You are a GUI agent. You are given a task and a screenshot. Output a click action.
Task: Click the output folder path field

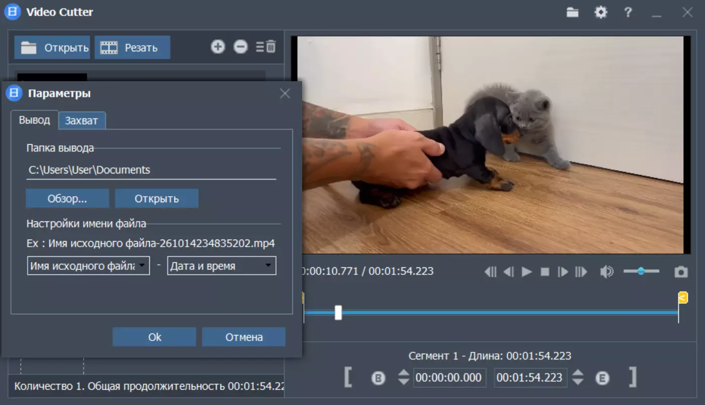151,170
